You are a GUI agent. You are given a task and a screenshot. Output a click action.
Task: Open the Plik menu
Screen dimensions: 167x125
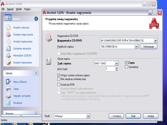pyautogui.click(x=3, y=9)
